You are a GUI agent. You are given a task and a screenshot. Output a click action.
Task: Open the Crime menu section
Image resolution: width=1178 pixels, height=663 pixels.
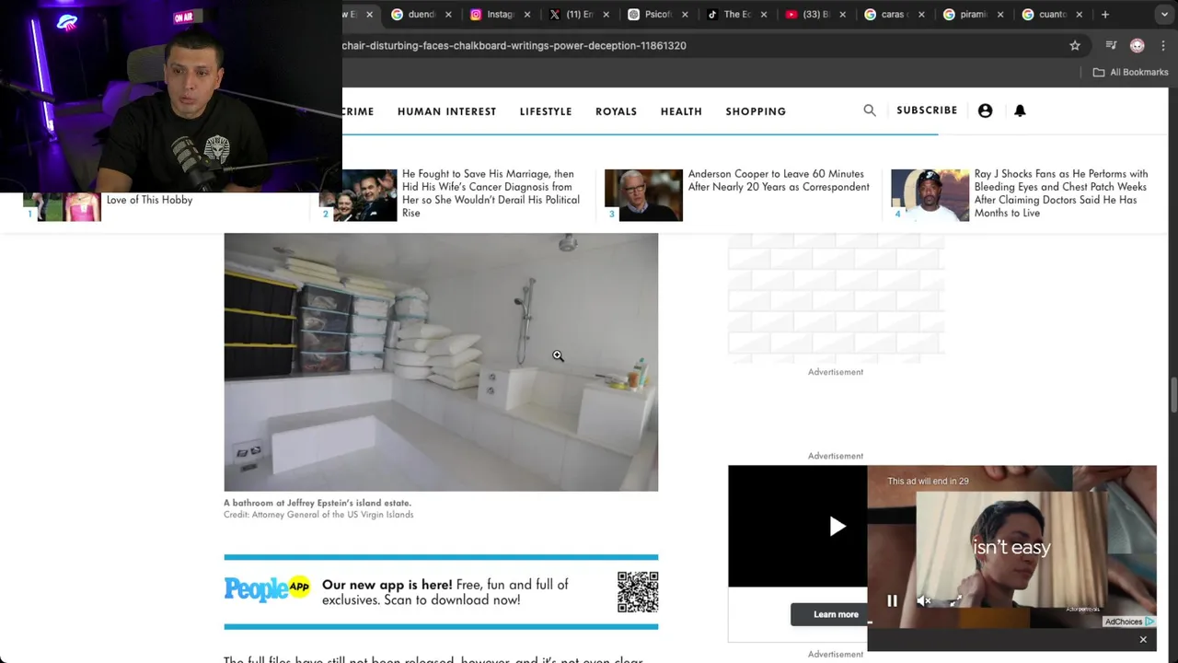(358, 111)
